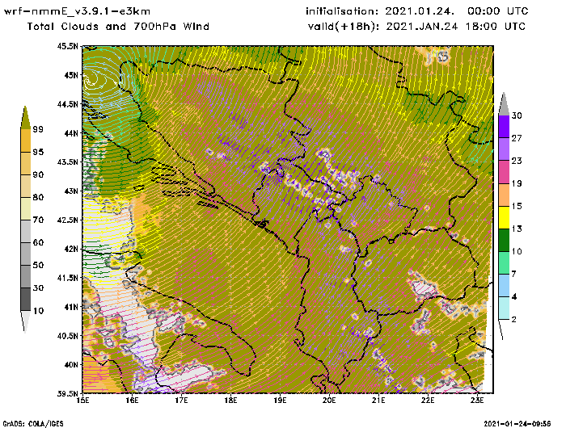Screen dimensions: 566x428
Task: Click the 10–30 dark gray cloud swatch
Action: point(25,300)
